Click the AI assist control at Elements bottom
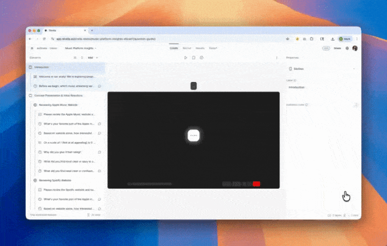The width and height of the screenshot is (387, 246). 94,215
